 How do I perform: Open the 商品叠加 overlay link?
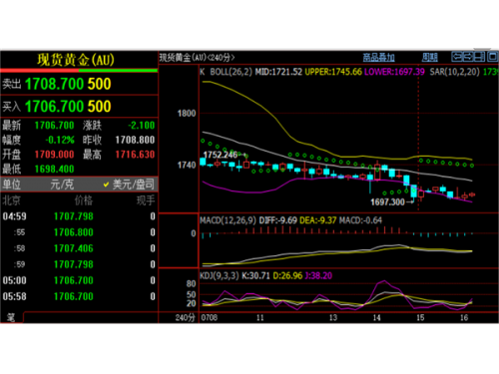click(378, 57)
